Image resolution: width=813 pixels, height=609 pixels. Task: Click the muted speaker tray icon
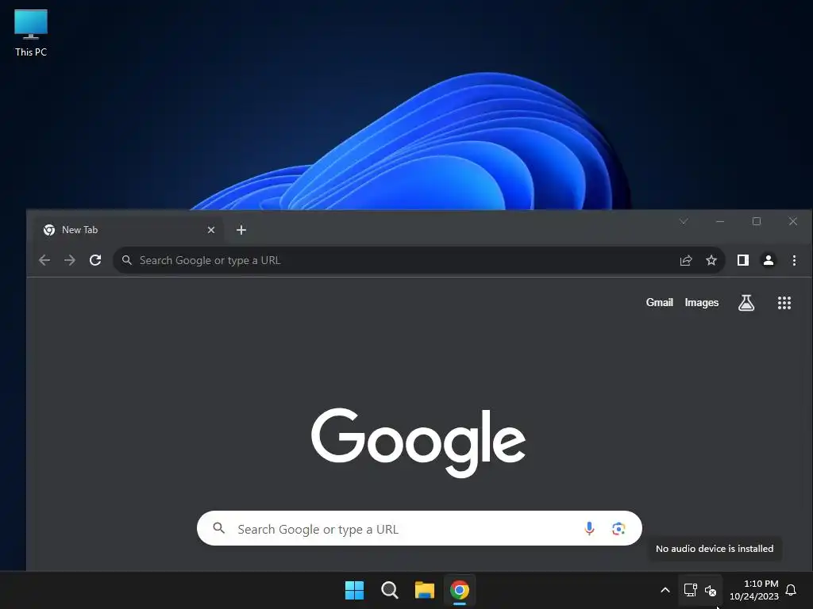point(711,590)
